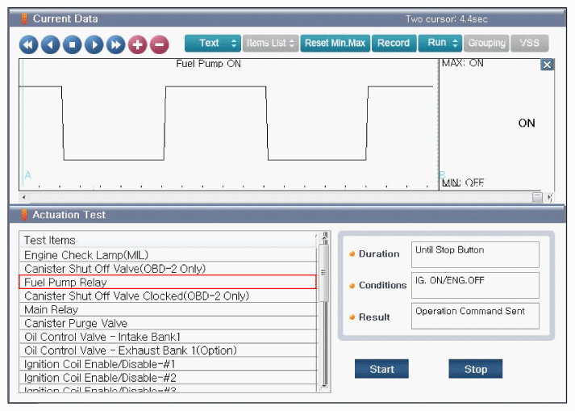Expand the Items List dropdown
Screen dimensions: 575x411
[x=270, y=43]
